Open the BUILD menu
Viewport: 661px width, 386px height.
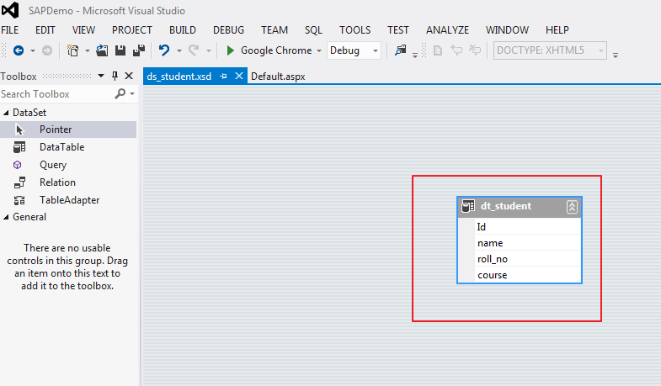coord(183,30)
